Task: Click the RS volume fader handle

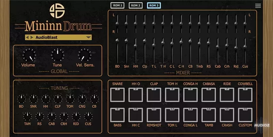Action: coord(209,42)
